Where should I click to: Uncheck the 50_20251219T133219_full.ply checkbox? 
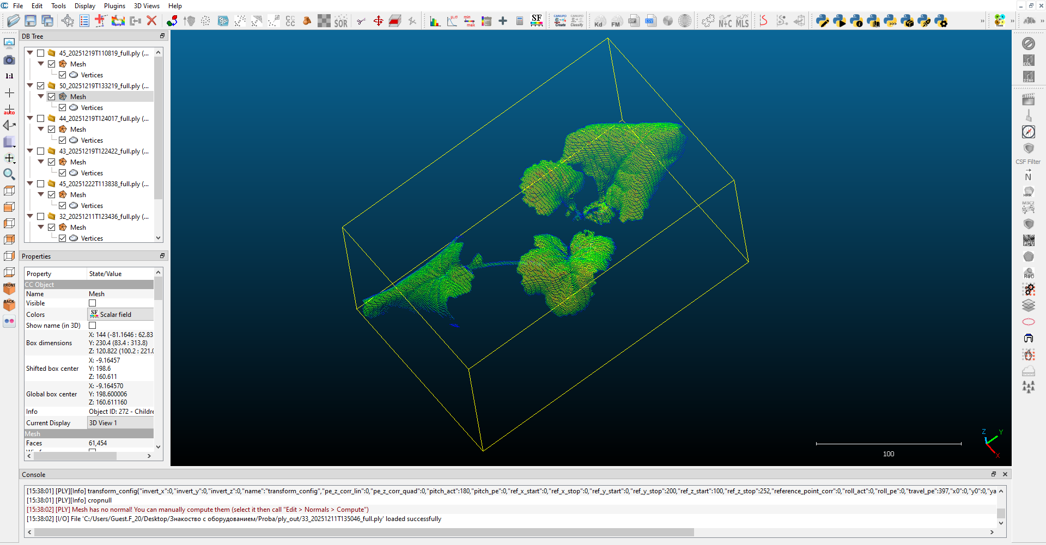41,86
